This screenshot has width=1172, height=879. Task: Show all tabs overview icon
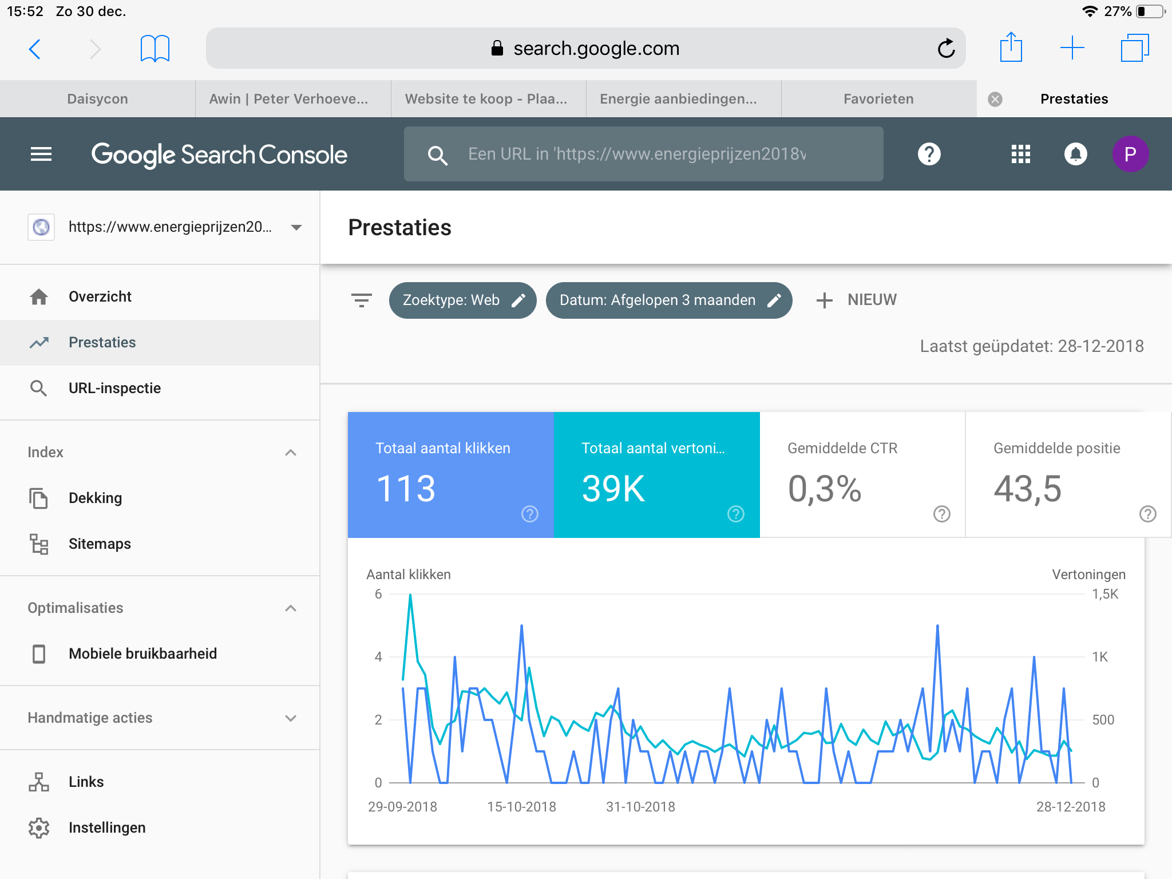coord(1135,48)
